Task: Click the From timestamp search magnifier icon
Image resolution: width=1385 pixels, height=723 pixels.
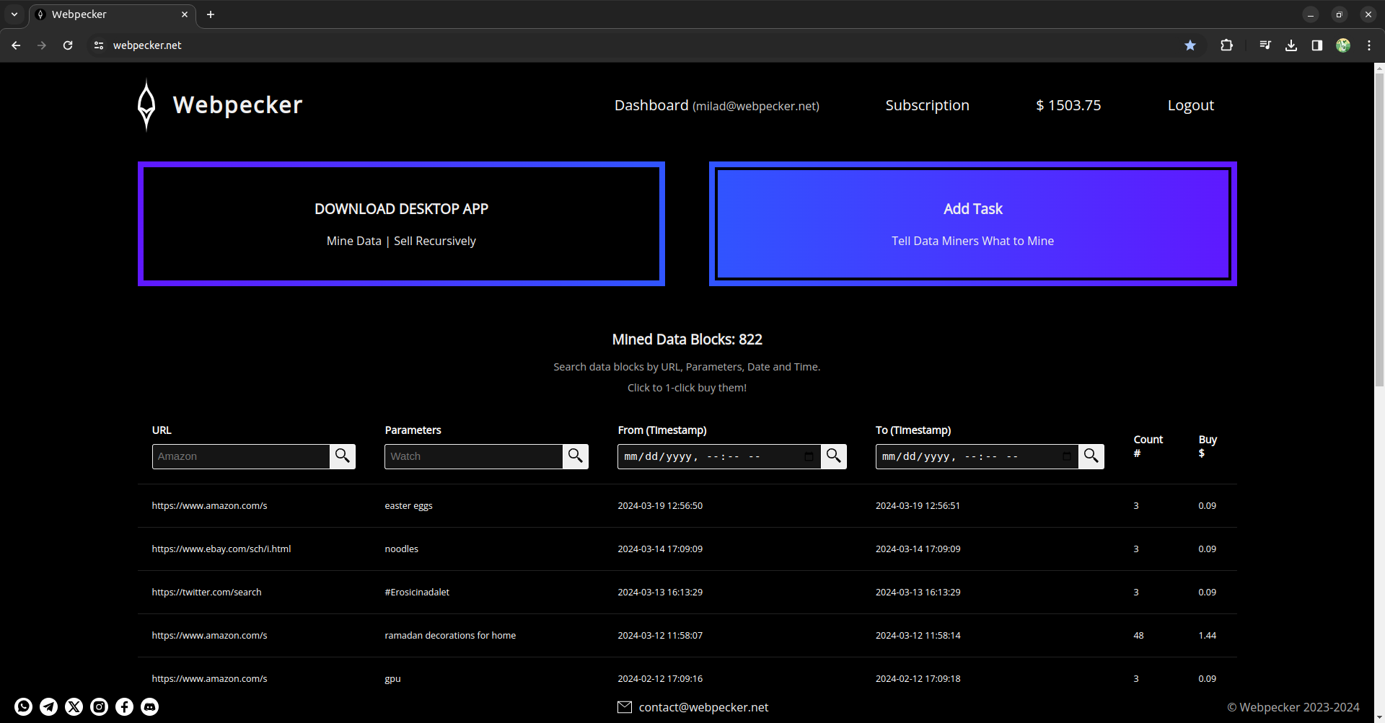Action: pyautogui.click(x=834, y=456)
